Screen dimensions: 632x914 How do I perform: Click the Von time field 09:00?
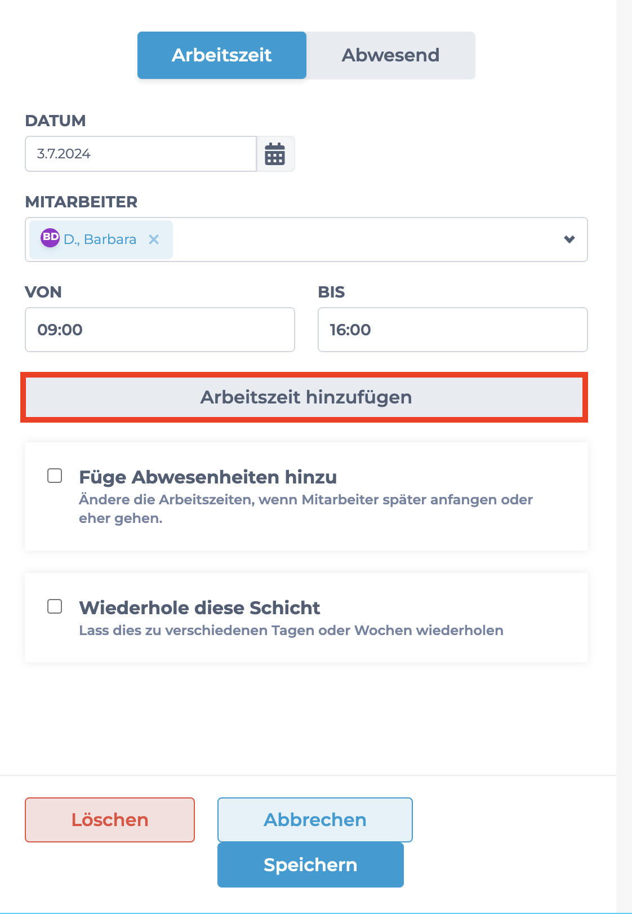pyautogui.click(x=160, y=330)
